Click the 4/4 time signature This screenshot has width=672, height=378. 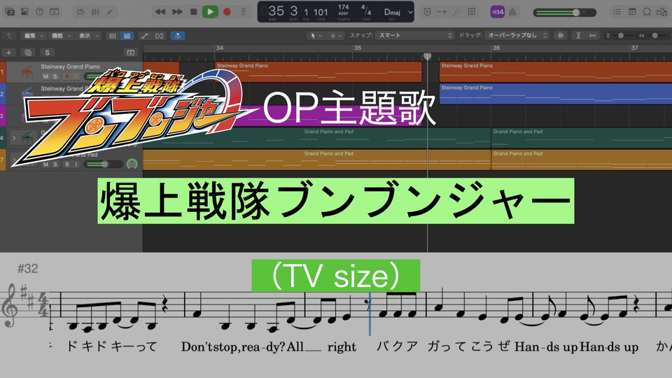click(x=366, y=10)
